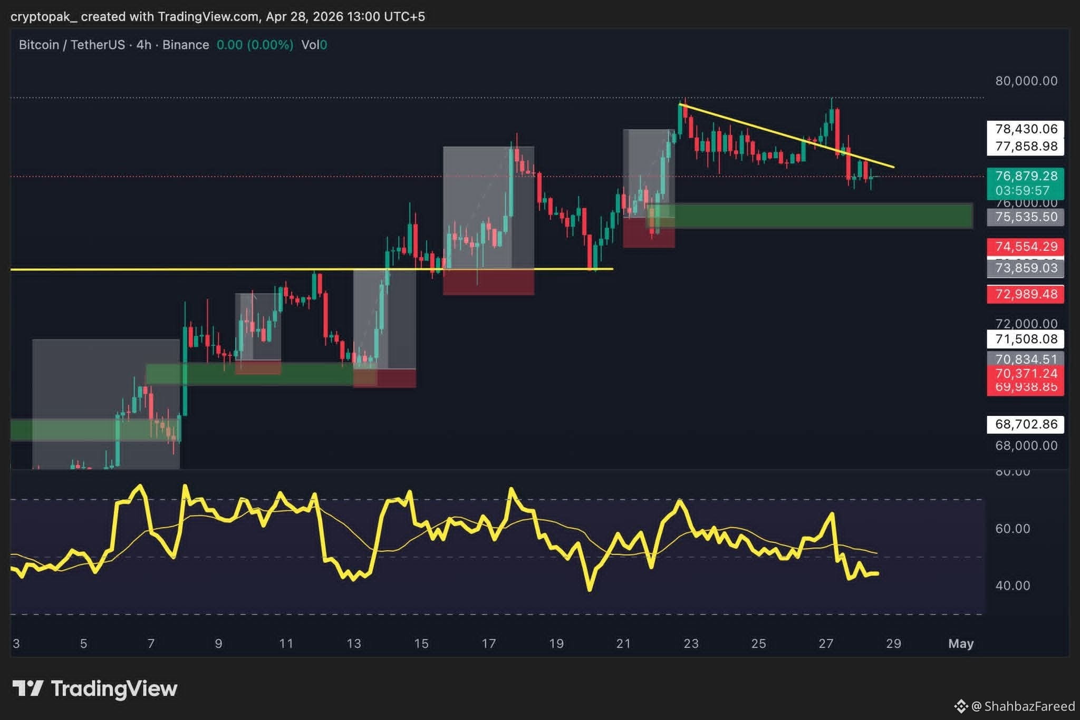Click the 4h interval label
Viewport: 1080px width, 720px height.
click(x=144, y=45)
